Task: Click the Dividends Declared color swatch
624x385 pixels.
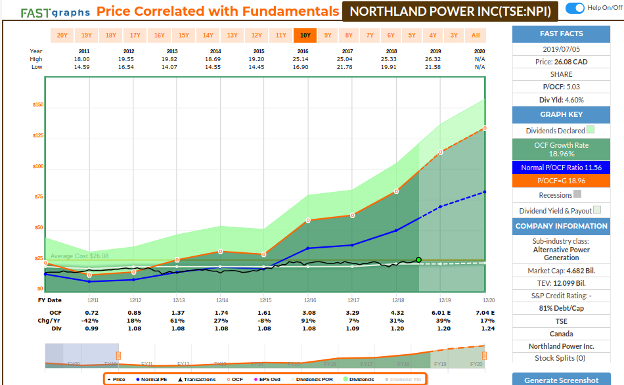Action: [x=591, y=130]
